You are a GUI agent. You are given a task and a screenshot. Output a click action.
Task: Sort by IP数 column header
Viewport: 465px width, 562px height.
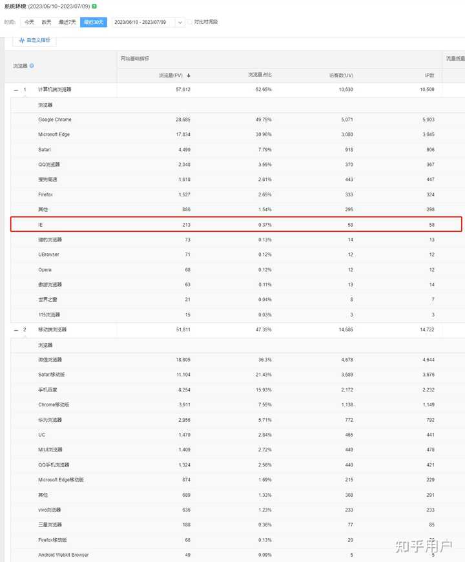(429, 76)
